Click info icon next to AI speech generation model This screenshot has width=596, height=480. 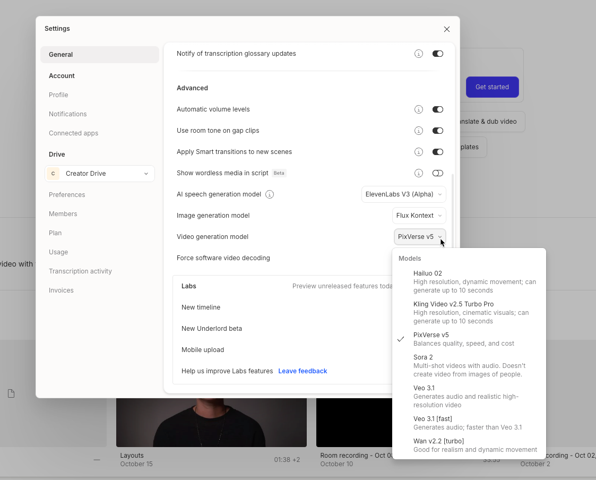(270, 194)
